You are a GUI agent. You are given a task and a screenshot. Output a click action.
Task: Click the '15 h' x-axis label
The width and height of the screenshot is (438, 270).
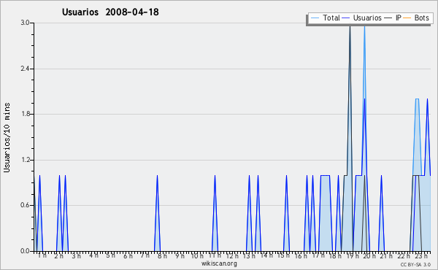(283, 255)
